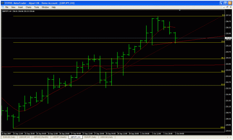Click price scale value 234.75
Image resolution: width=233 pixels, height=140 pixels.
[228, 52]
